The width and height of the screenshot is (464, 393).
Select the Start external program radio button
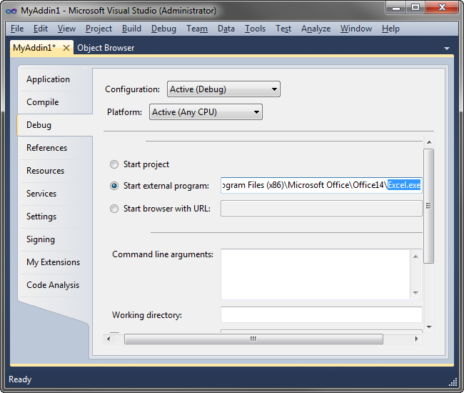pos(114,186)
